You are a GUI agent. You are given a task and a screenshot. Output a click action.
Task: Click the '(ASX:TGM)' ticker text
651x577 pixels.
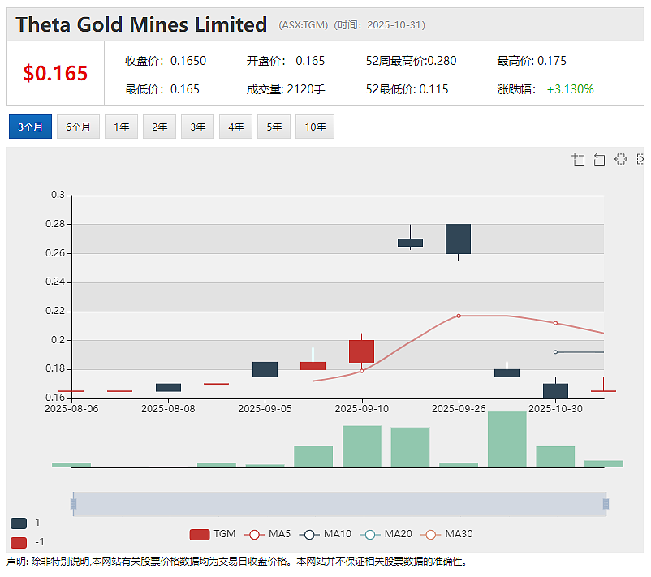coord(304,25)
